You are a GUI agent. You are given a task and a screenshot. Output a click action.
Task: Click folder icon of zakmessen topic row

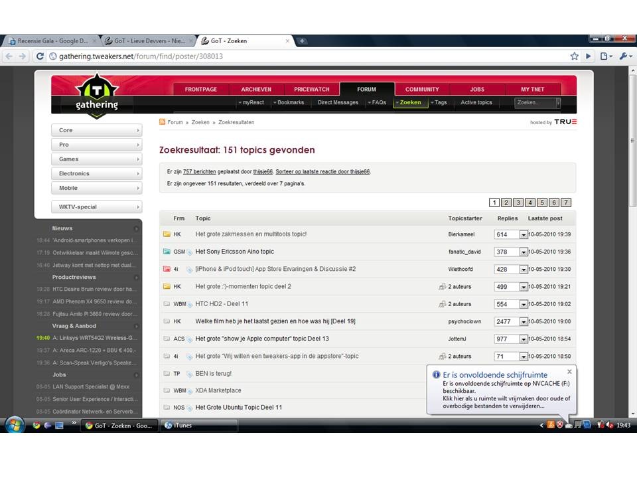[167, 234]
